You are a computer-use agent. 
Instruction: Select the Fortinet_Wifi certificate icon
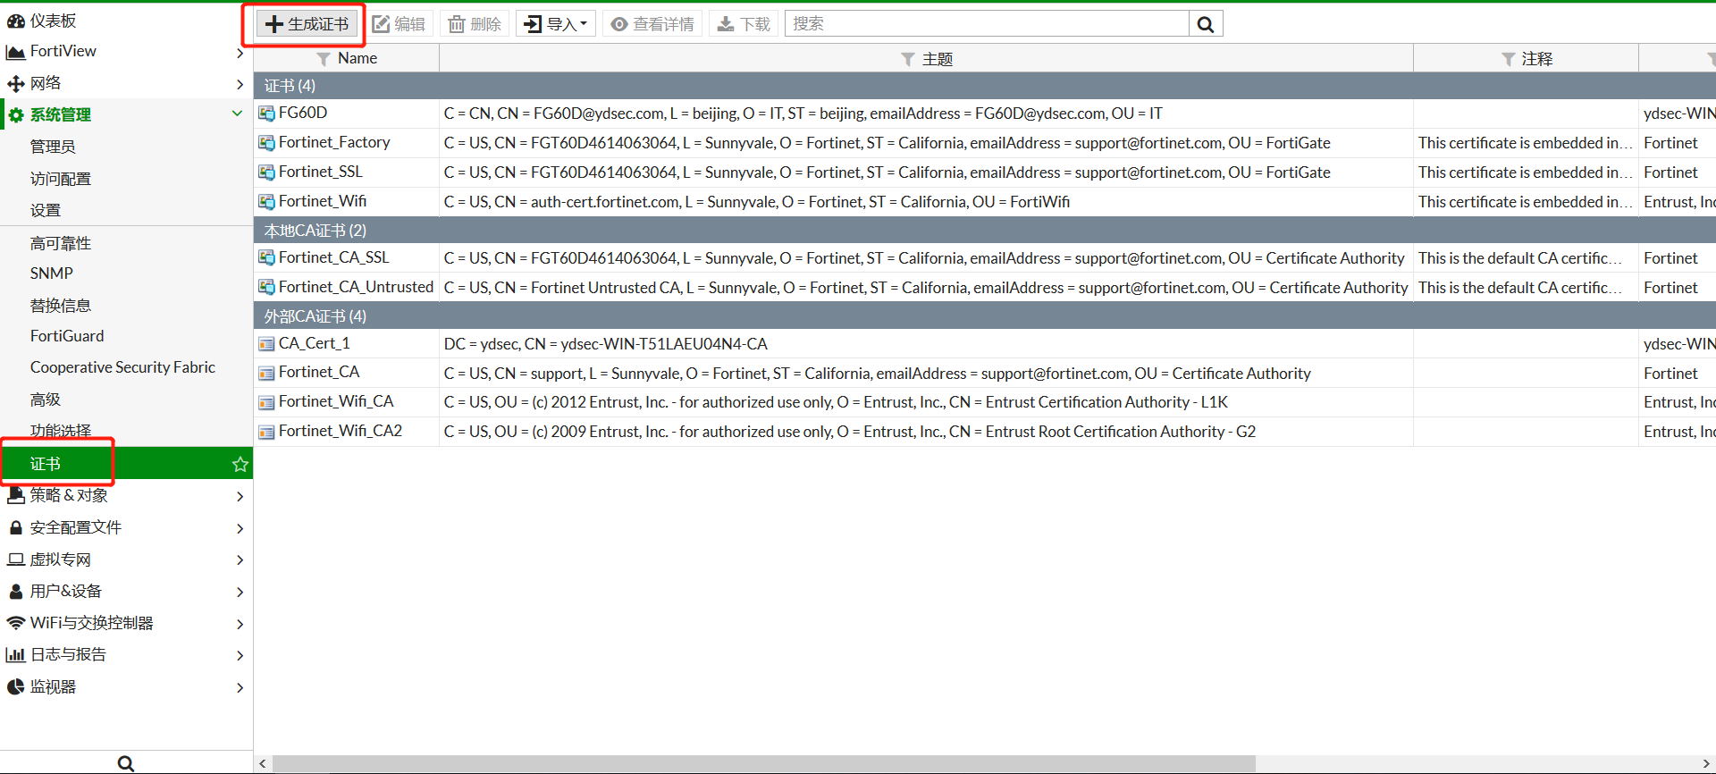coord(266,202)
